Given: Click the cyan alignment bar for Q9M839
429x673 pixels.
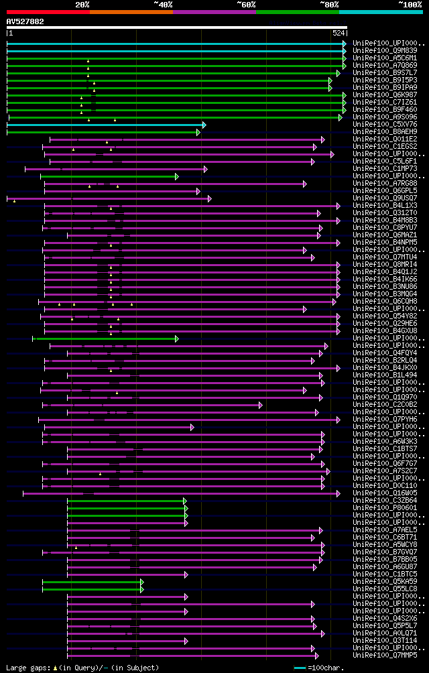Looking at the screenshot, I should [175, 51].
